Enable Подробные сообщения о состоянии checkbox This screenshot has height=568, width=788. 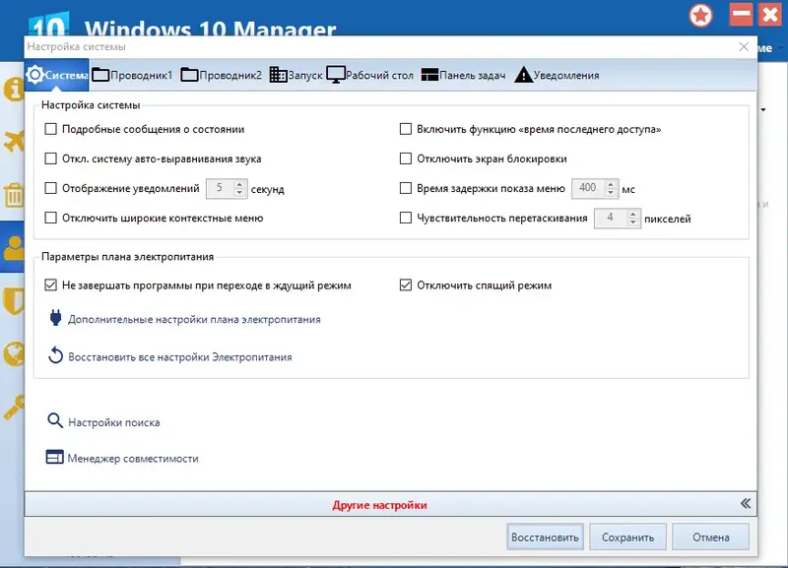(x=51, y=129)
